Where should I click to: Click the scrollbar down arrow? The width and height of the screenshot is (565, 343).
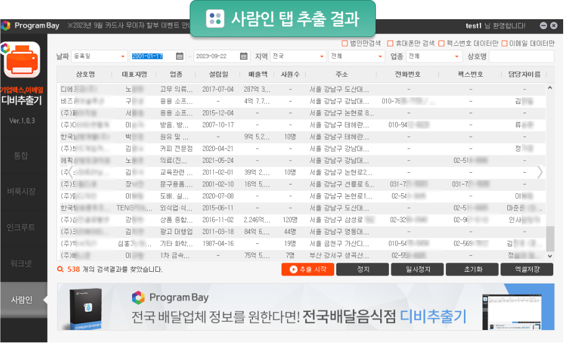click(x=550, y=256)
